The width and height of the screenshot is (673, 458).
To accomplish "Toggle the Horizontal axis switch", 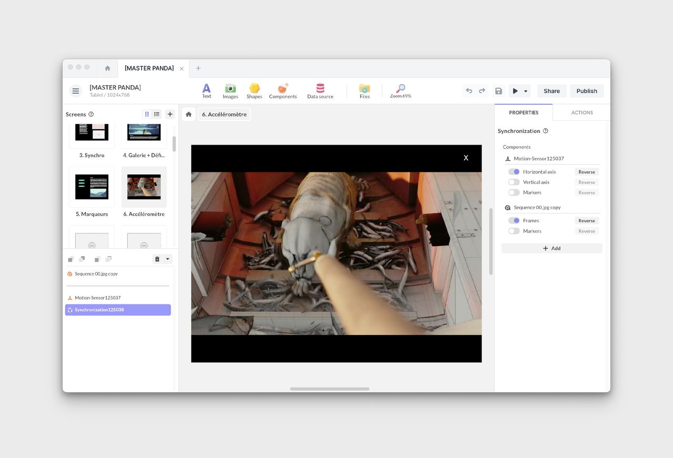I will pos(514,172).
